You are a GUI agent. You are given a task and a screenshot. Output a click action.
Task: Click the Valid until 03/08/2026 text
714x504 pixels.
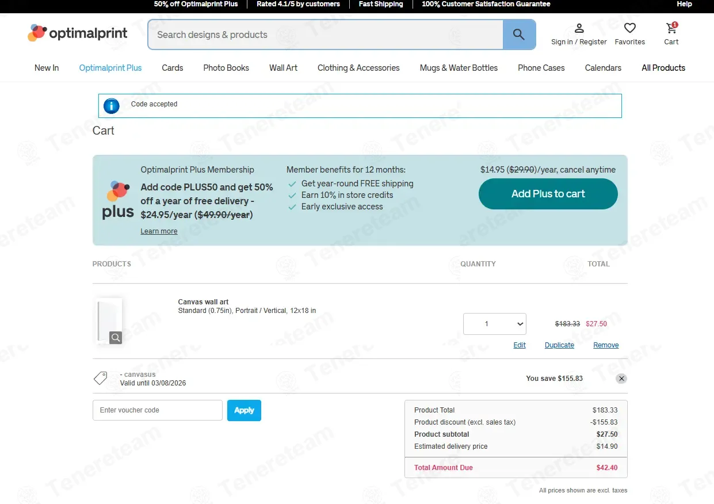153,383
